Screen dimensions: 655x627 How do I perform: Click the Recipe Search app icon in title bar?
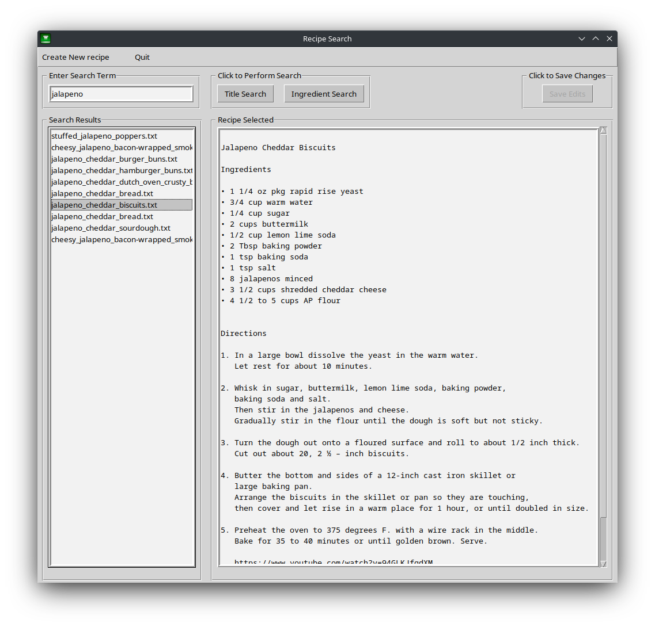pos(46,39)
